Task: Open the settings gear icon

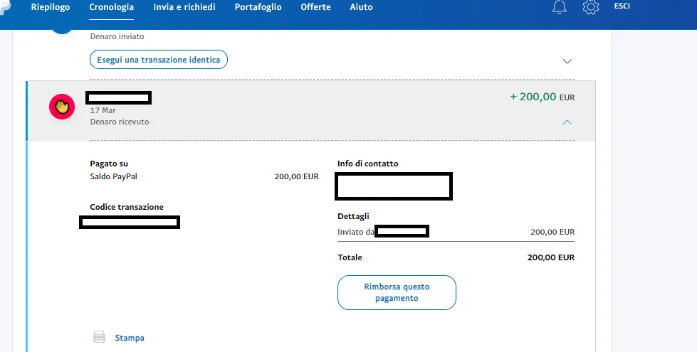Action: pyautogui.click(x=590, y=7)
